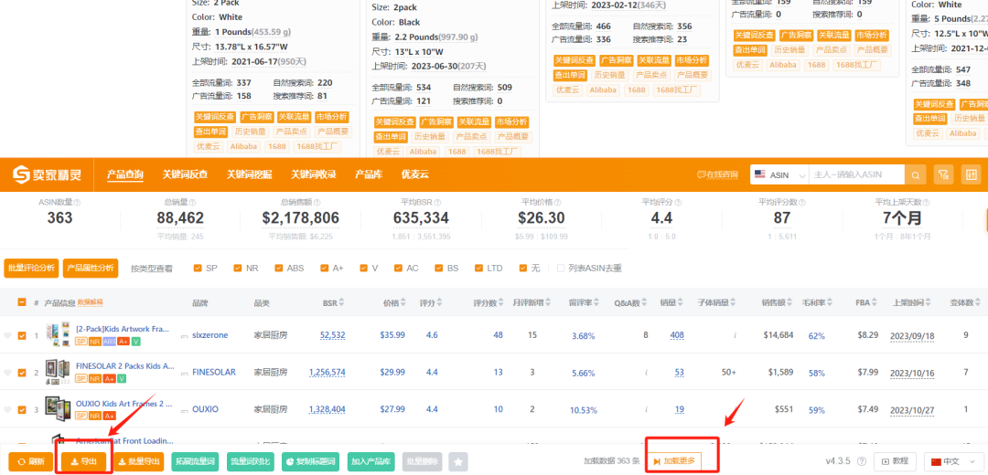Toggle the ABS type checkbox

click(278, 268)
